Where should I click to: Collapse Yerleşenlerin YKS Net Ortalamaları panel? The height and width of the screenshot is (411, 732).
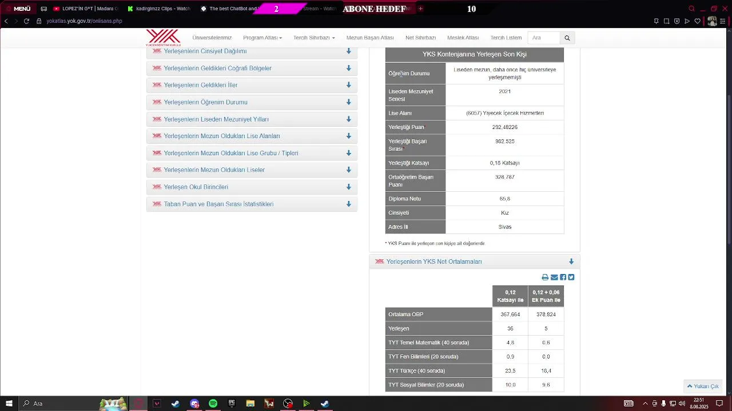coord(475,261)
